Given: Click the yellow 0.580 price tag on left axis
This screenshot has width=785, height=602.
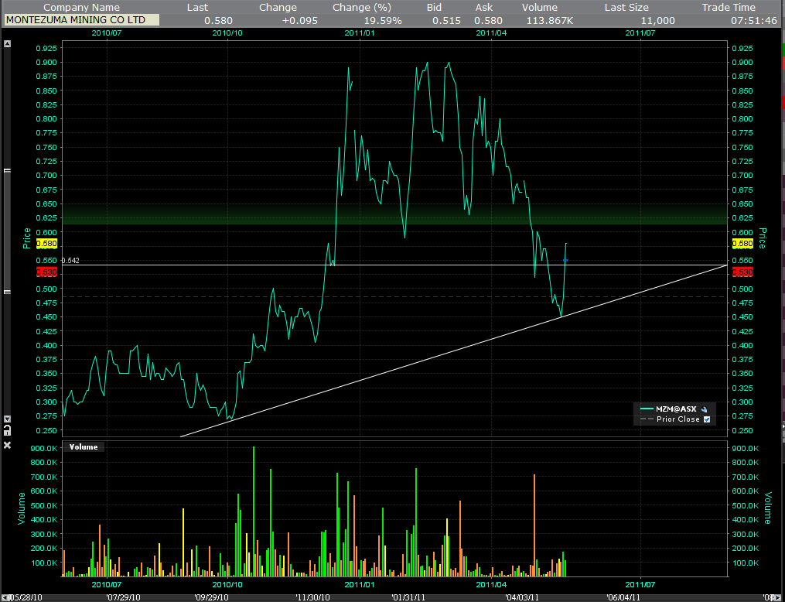Looking at the screenshot, I should pyautogui.click(x=47, y=243).
